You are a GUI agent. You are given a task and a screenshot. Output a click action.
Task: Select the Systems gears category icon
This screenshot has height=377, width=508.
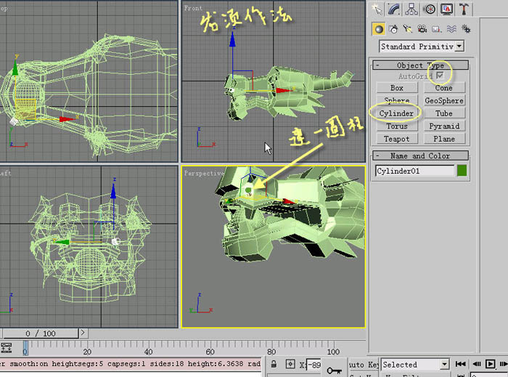466,29
